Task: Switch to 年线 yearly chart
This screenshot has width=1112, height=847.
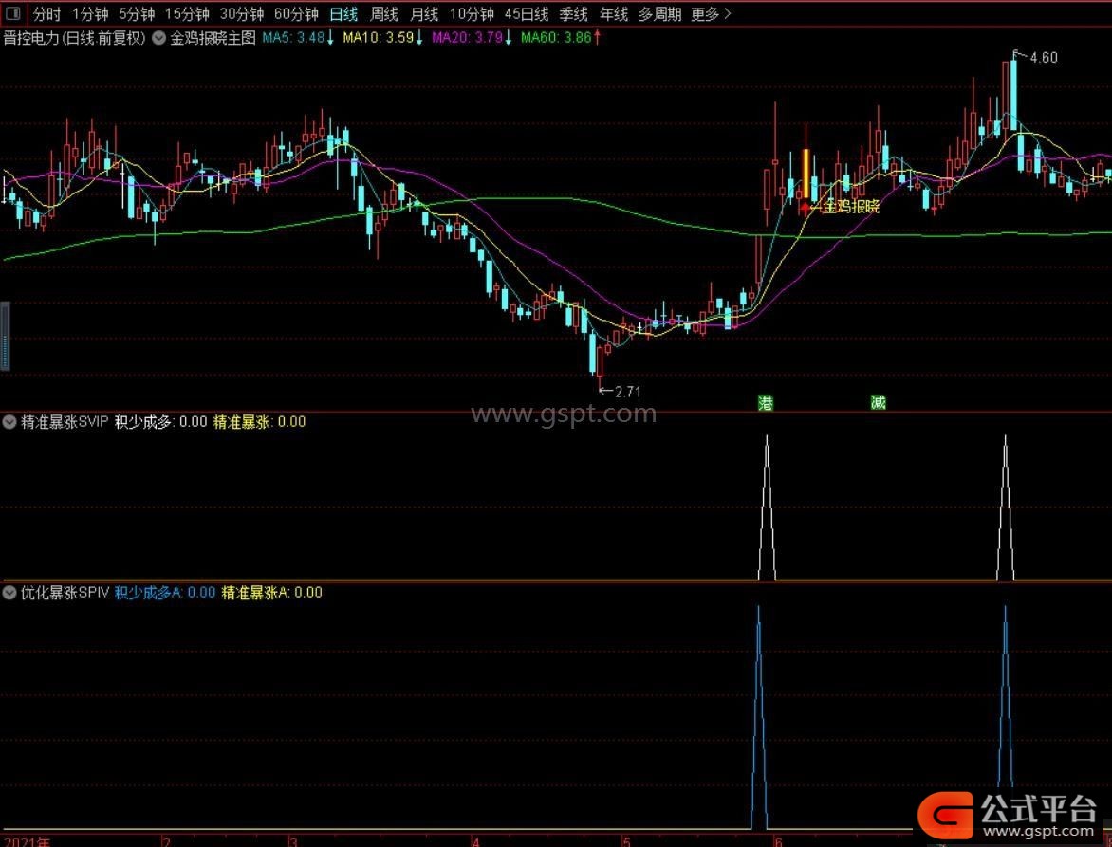Action: pos(614,14)
